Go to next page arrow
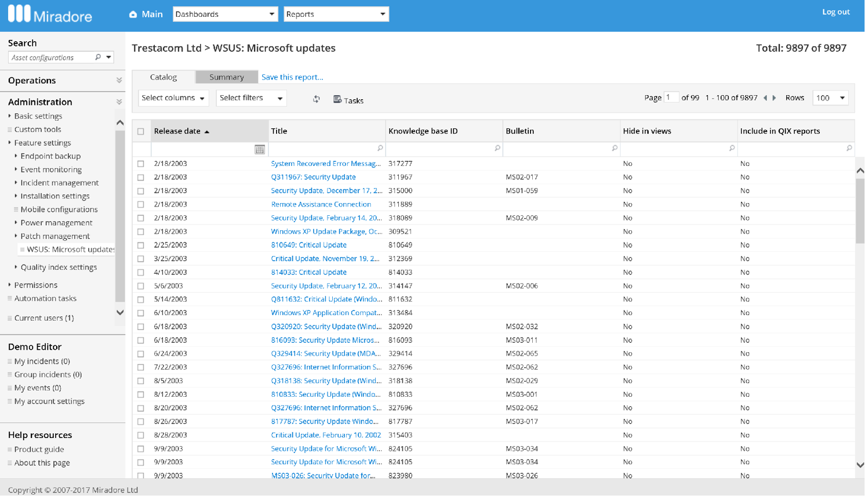865x496 pixels. [774, 98]
